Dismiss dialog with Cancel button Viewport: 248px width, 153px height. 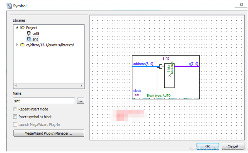click(x=233, y=146)
